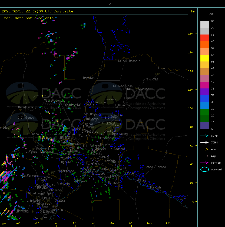Viewport: 225px width, 227px height.
Task: Pick the bright yellow swatch in dBZ scale
Action: tap(204, 58)
